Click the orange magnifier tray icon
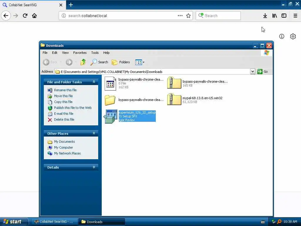 click(279, 222)
